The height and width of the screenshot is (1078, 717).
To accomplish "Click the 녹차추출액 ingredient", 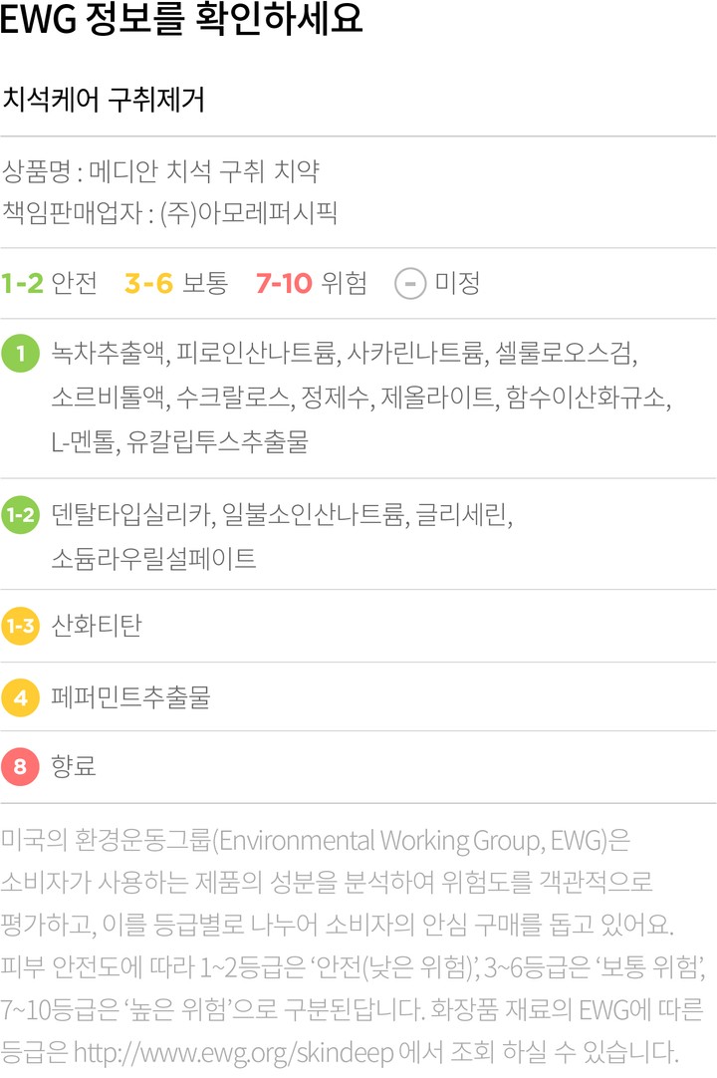I will [x=112, y=354].
